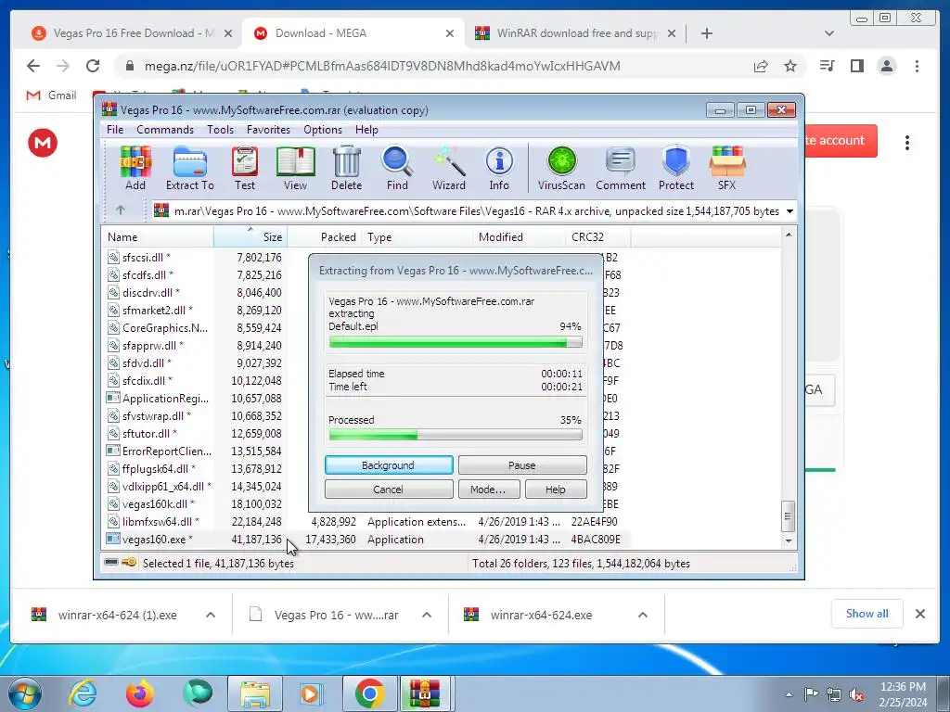Open WinRAR Help menu
This screenshot has width=950, height=712.
click(366, 130)
